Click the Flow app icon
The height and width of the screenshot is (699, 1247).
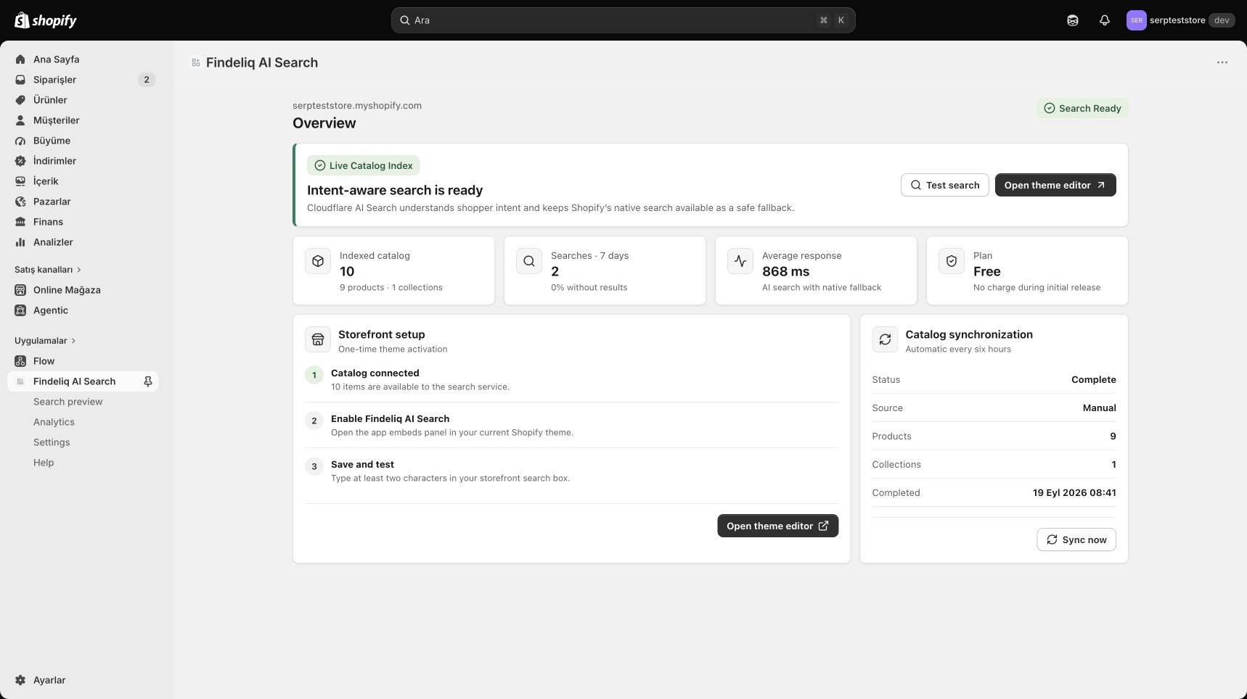coord(20,361)
